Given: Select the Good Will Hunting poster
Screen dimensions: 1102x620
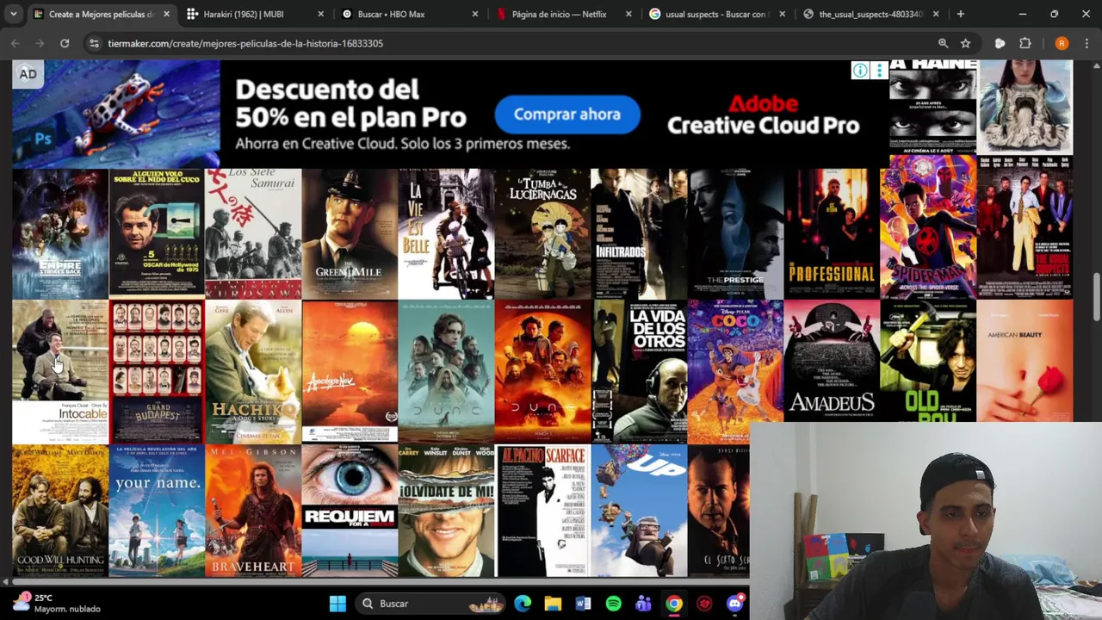Looking at the screenshot, I should click(60, 511).
